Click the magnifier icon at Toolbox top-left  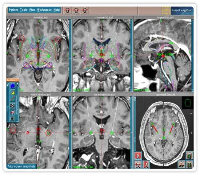pos(8,84)
